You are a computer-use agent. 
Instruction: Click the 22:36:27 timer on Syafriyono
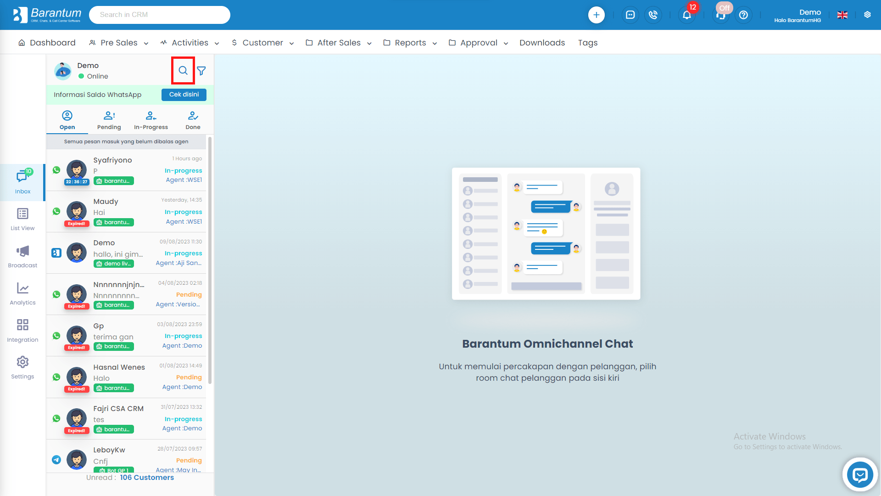(x=77, y=182)
